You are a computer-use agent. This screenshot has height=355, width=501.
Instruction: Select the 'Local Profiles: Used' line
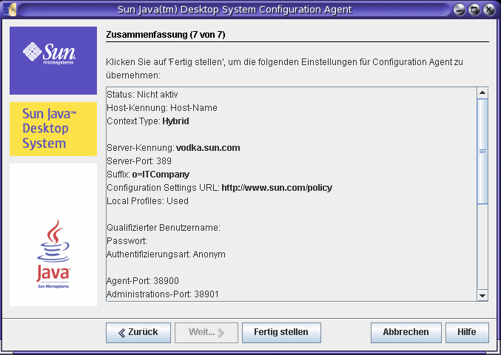(147, 201)
